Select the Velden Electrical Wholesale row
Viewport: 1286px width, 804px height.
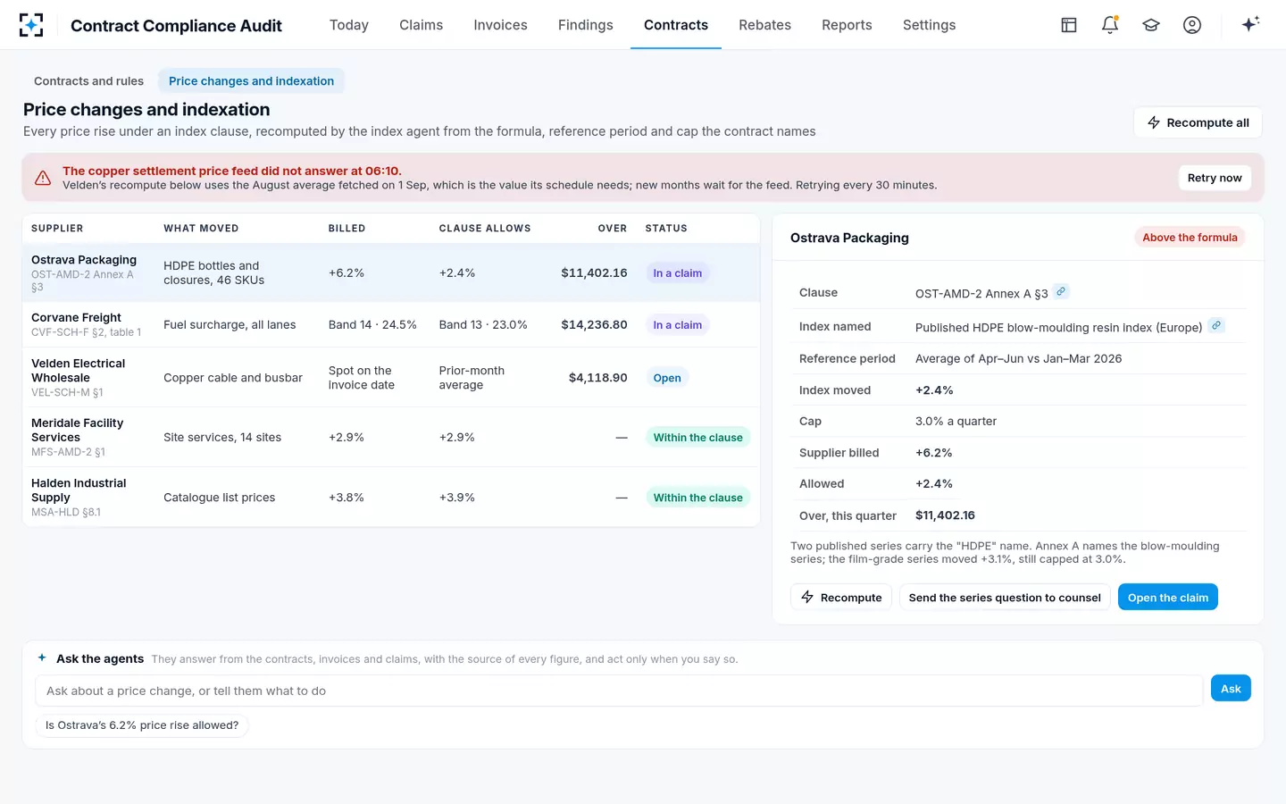[391, 377]
